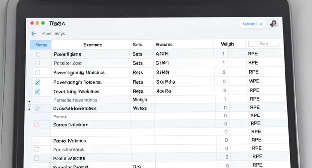Click the Reps cell in Tovorlising Pvokidos row
This screenshot has width=312, height=168.
(138, 91)
